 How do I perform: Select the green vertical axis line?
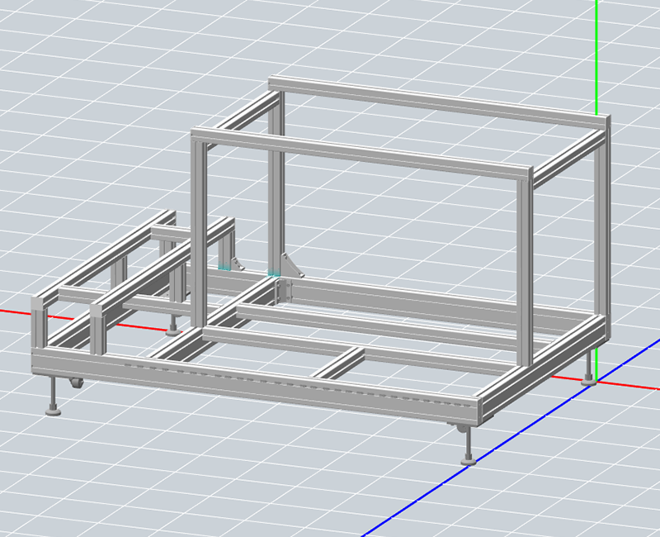tap(596, 50)
